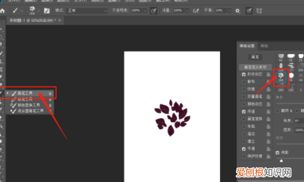Click lock icon beside 保护纹理
Screen dimensions: 304x182
pos(269,156)
